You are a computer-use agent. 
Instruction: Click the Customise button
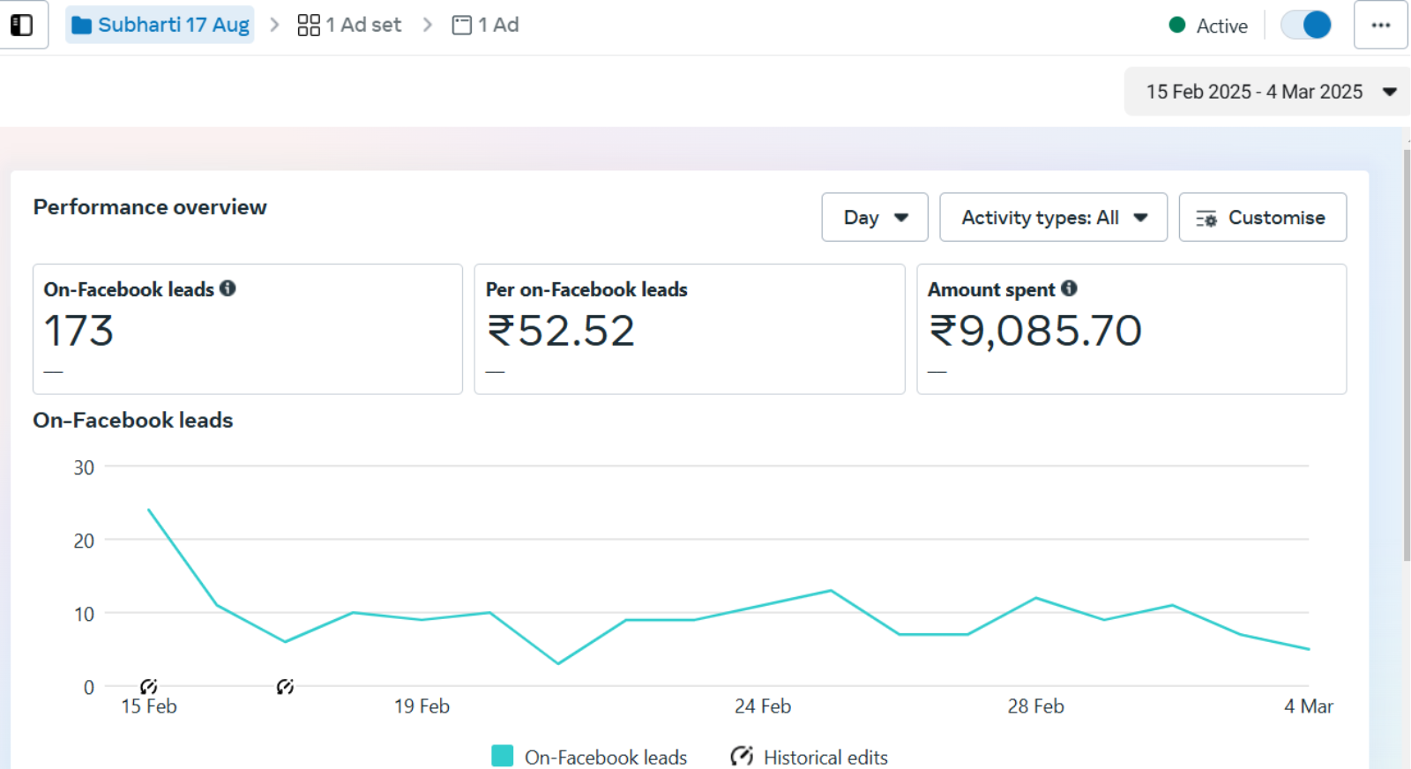coord(1262,217)
